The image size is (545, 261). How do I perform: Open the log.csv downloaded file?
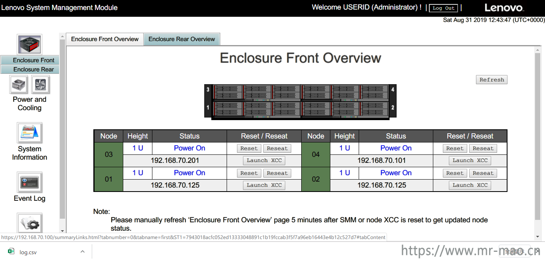pos(28,252)
